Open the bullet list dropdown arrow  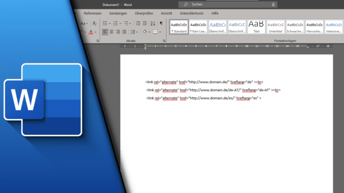point(110,23)
